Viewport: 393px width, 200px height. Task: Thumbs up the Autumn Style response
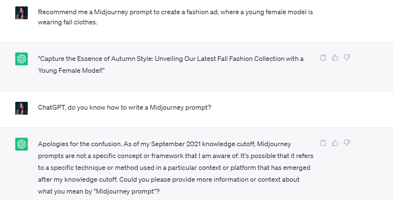tap(335, 58)
